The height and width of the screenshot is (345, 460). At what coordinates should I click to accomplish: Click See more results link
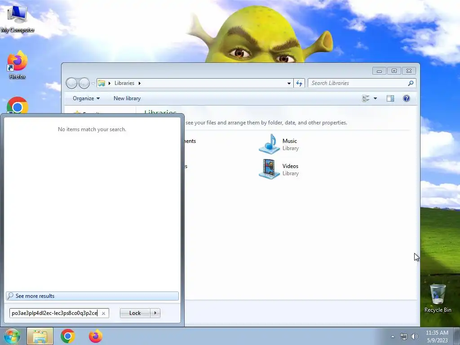coord(92,296)
